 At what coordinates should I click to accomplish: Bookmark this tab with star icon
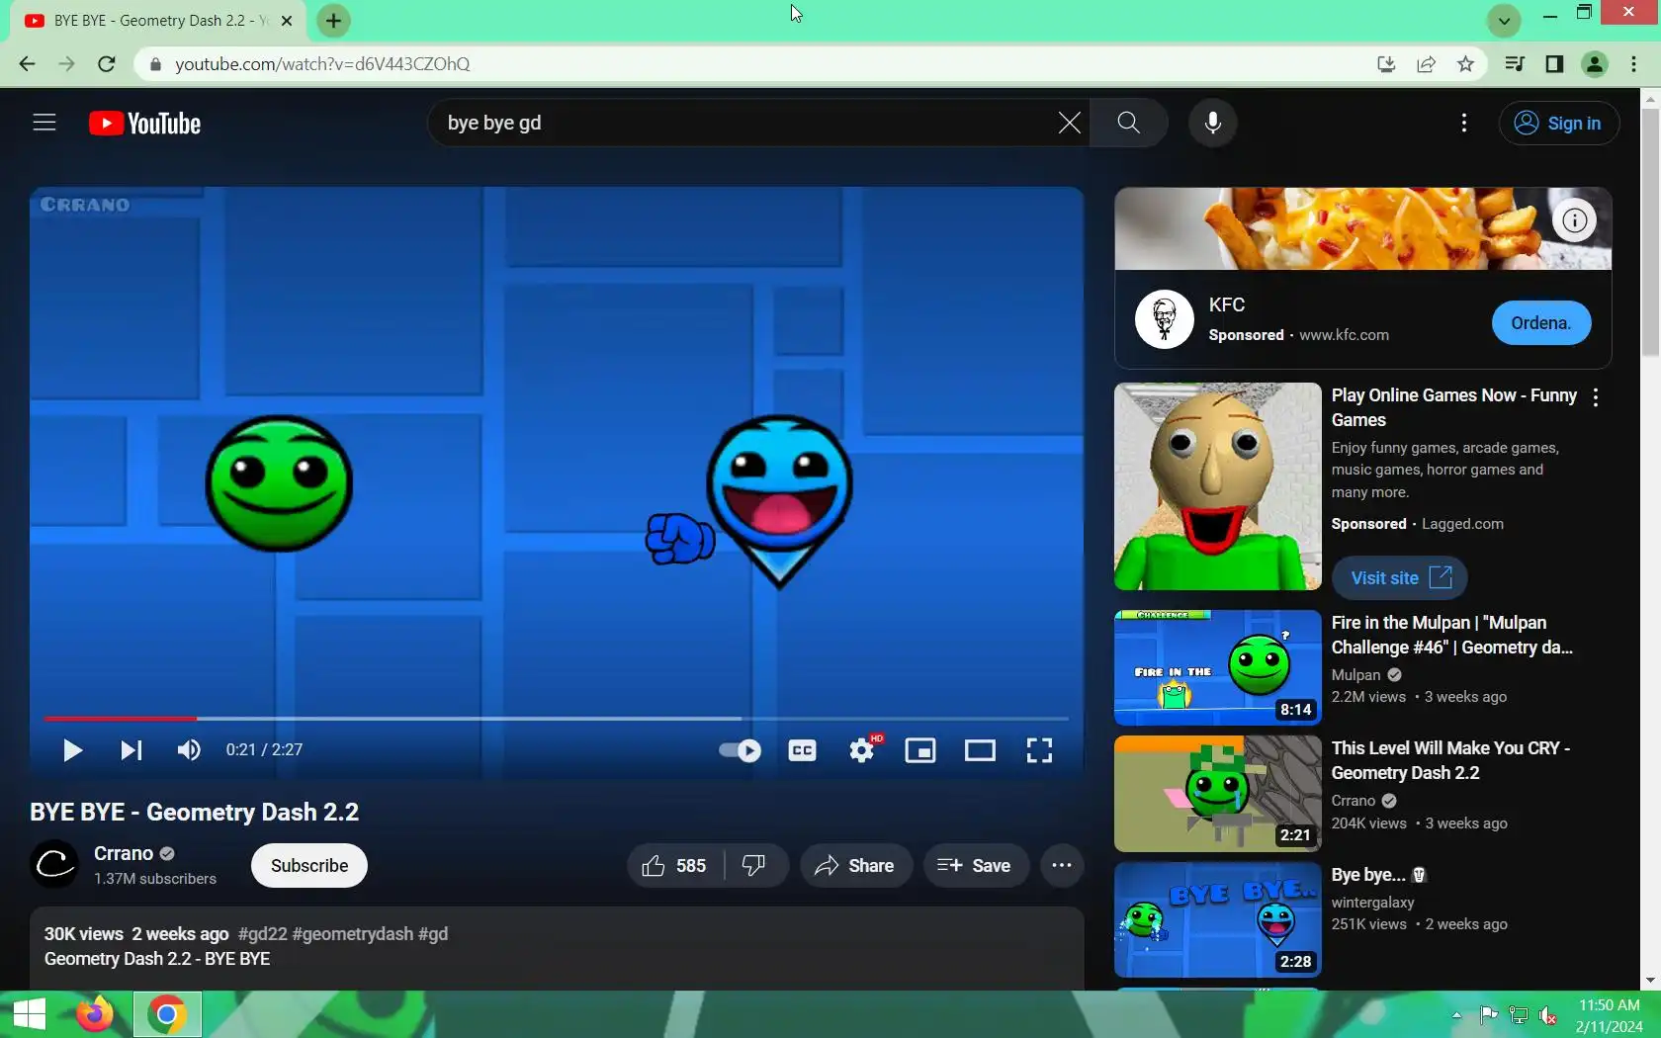coord(1465,64)
